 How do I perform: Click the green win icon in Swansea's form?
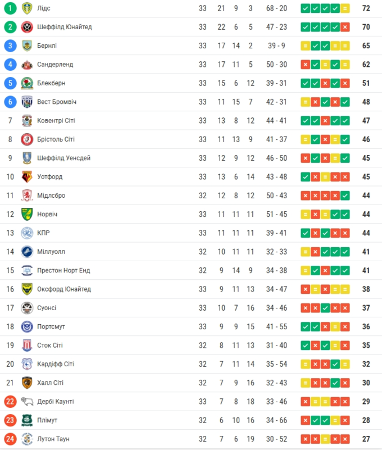click(325, 308)
